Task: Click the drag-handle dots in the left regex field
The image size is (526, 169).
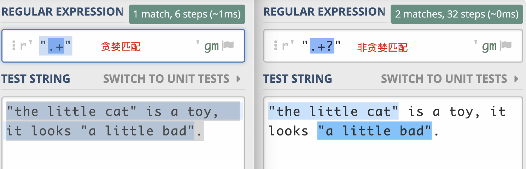Action: point(14,46)
